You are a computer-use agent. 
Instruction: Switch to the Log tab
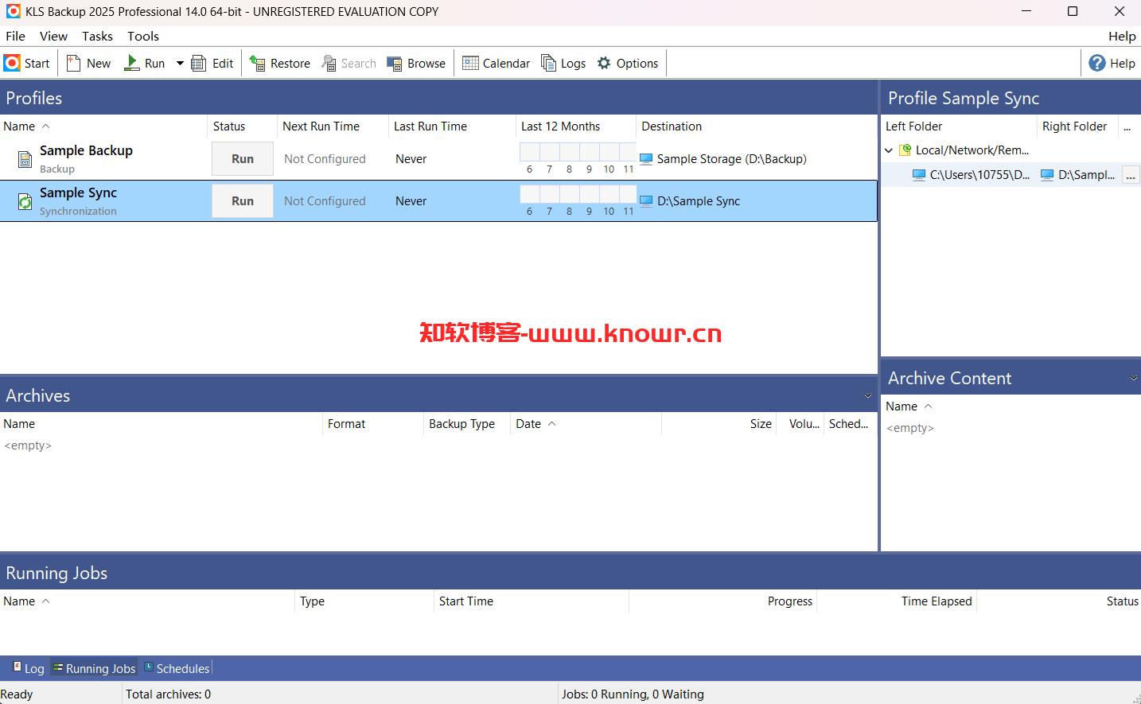pyautogui.click(x=28, y=669)
